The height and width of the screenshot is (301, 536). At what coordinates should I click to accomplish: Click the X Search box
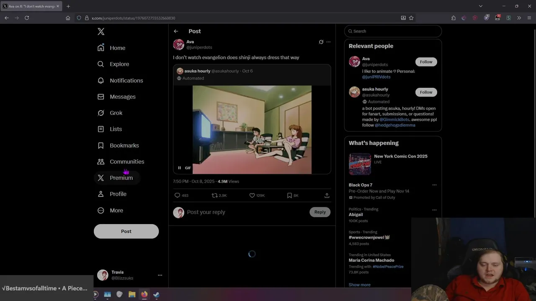coord(393,31)
